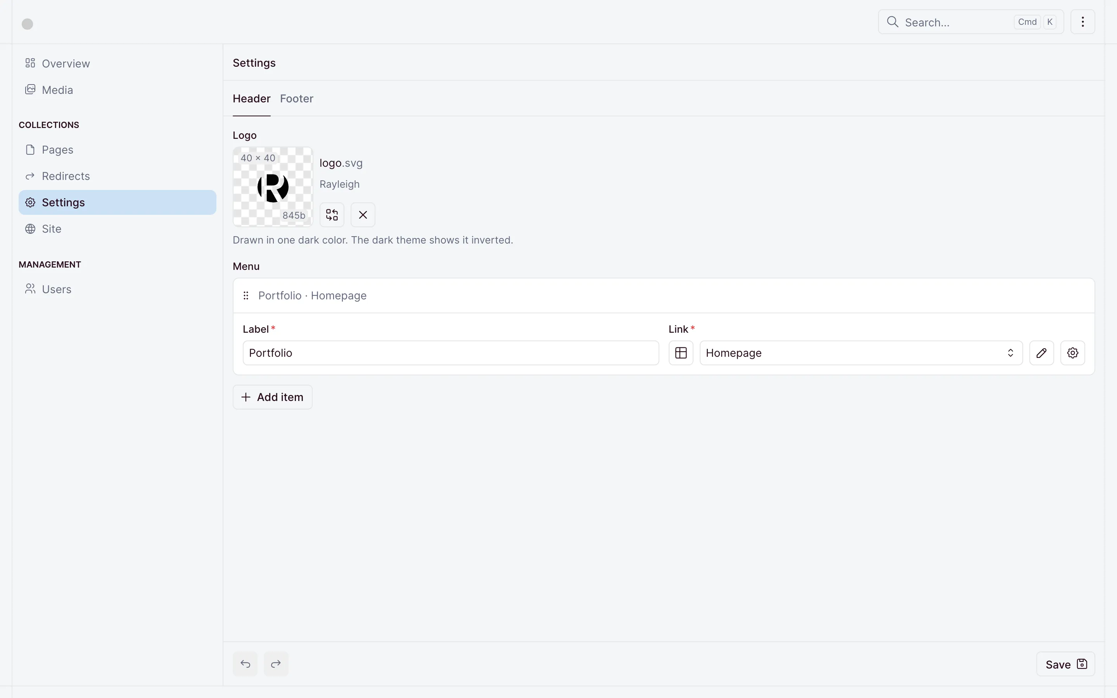Edit the Homepage link with pencil icon

click(x=1041, y=353)
